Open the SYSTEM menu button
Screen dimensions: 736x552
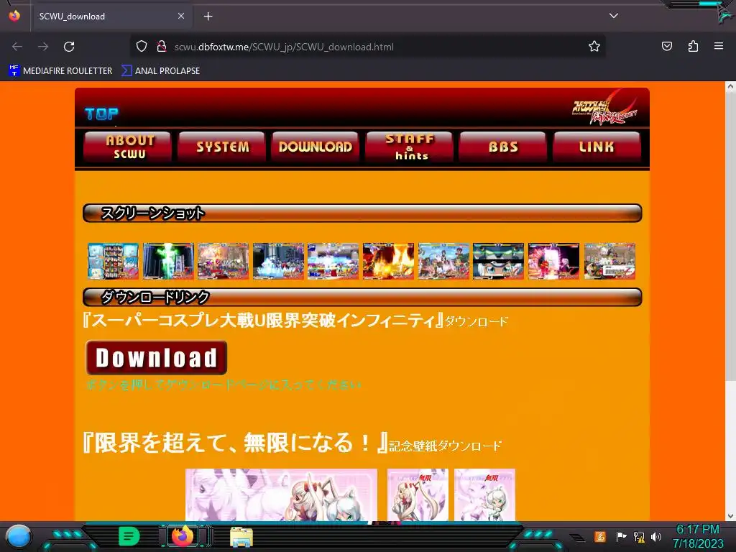(222, 147)
